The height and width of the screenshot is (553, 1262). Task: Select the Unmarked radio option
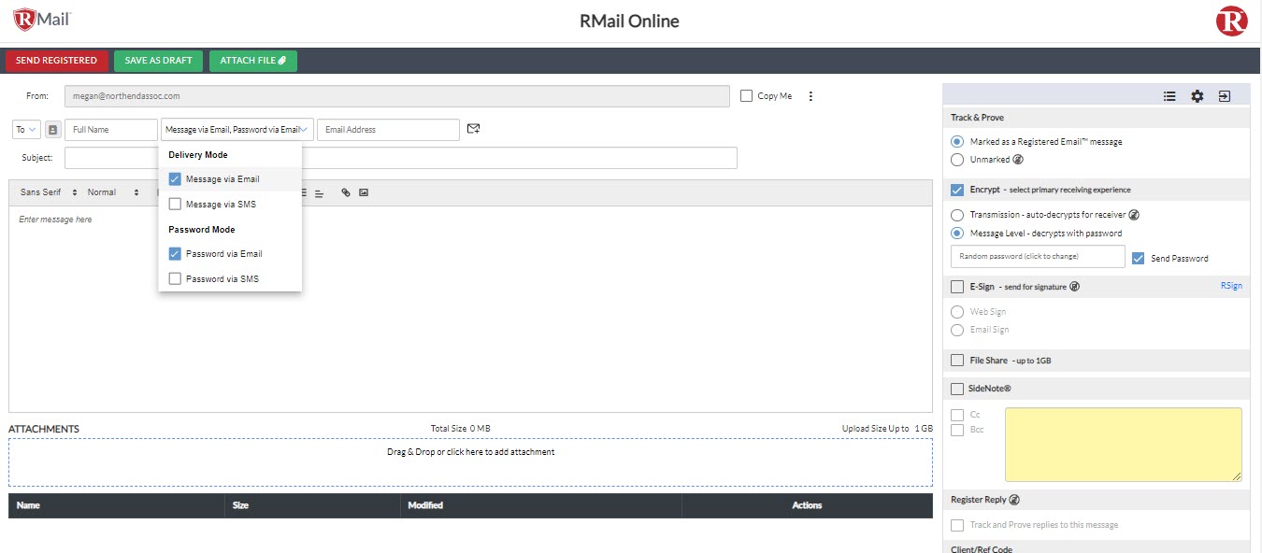click(x=957, y=160)
